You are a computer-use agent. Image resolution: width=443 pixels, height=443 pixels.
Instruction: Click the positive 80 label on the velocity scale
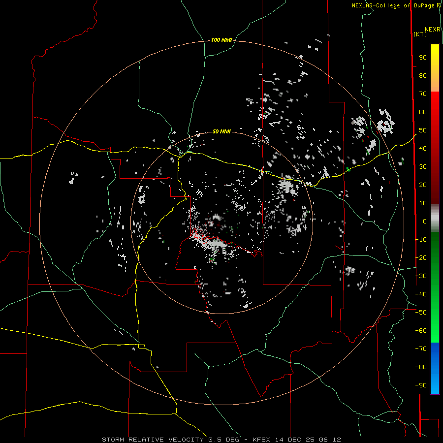point(423,76)
